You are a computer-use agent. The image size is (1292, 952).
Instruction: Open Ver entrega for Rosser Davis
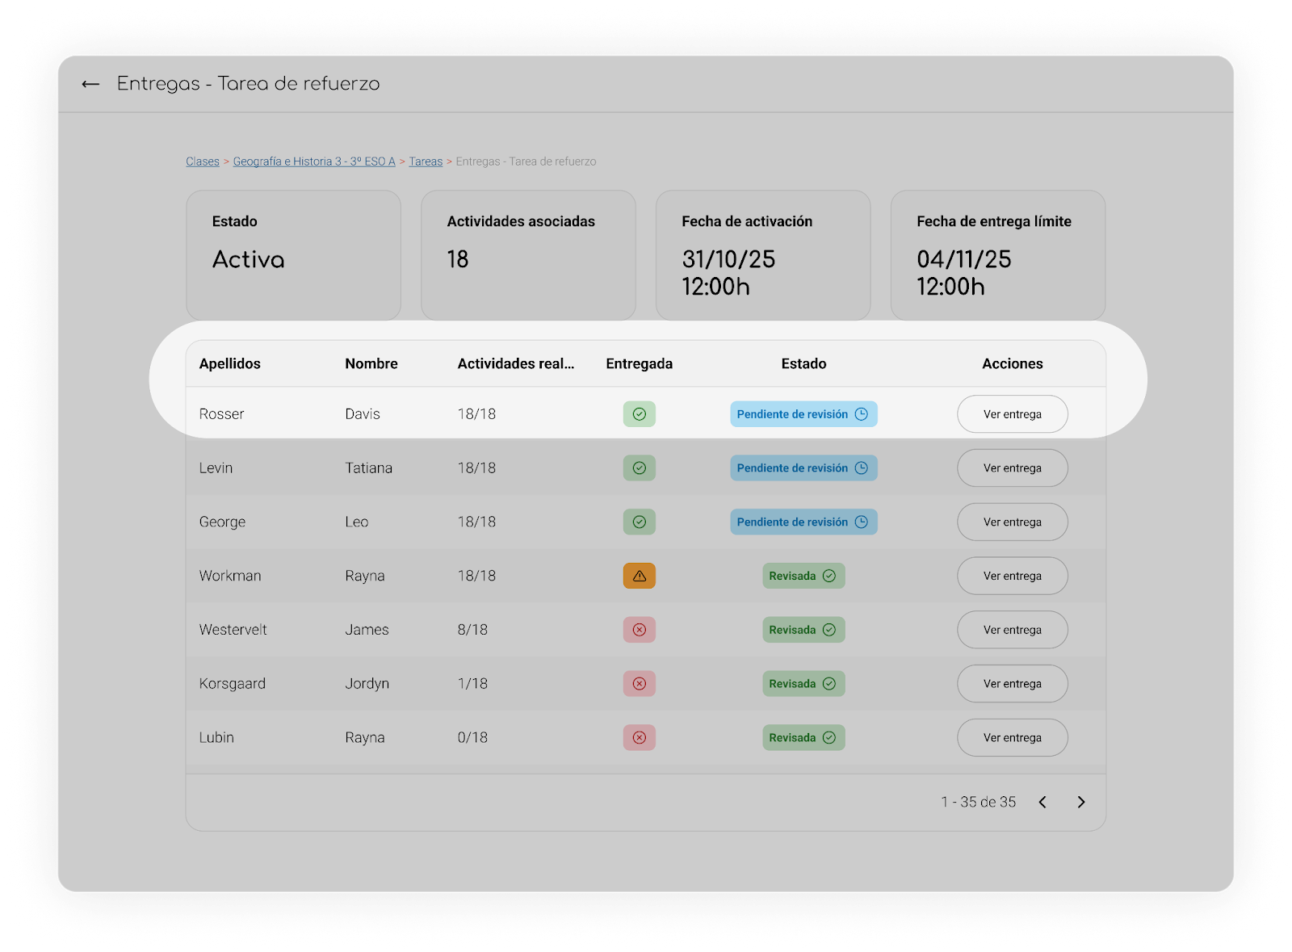tap(1013, 414)
